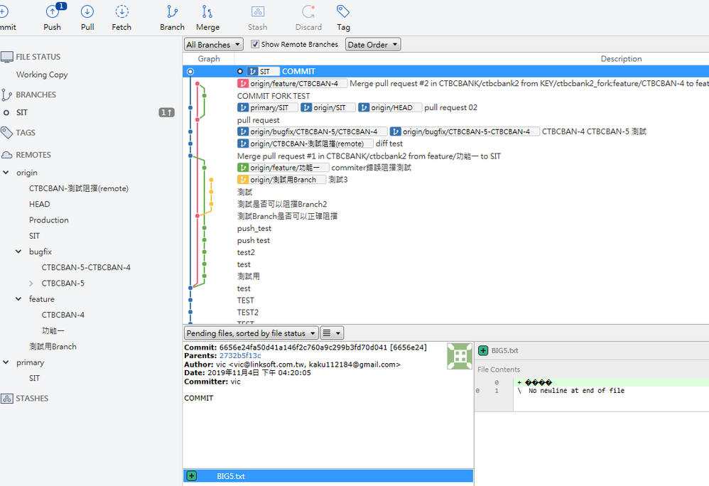Click the Branches section icon

pos(6,95)
